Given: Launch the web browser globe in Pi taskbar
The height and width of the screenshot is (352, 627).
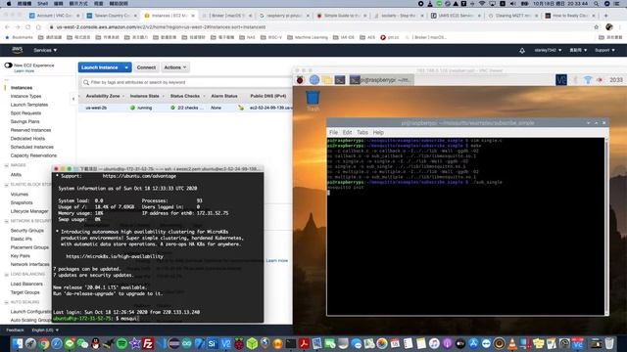Looking at the screenshot, I should (x=314, y=80).
